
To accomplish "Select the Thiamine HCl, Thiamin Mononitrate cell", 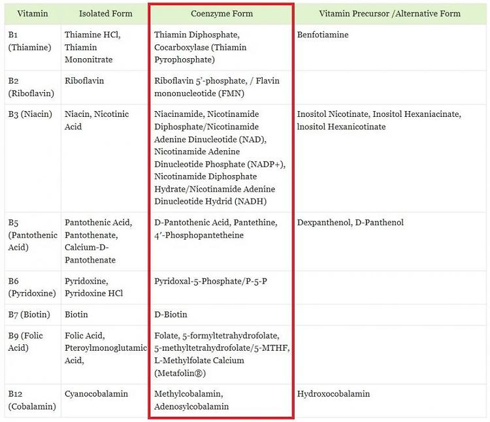I will click(x=105, y=48).
